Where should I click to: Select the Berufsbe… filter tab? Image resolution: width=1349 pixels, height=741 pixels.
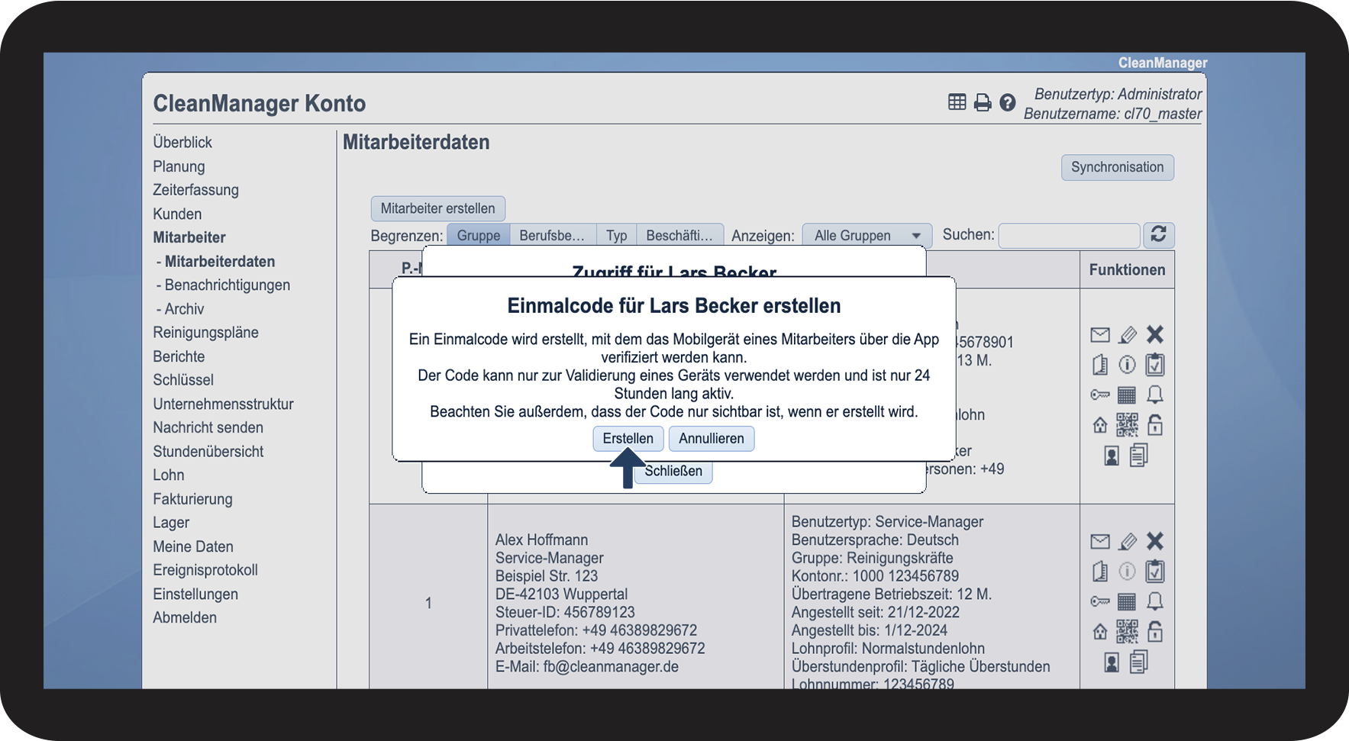point(552,235)
